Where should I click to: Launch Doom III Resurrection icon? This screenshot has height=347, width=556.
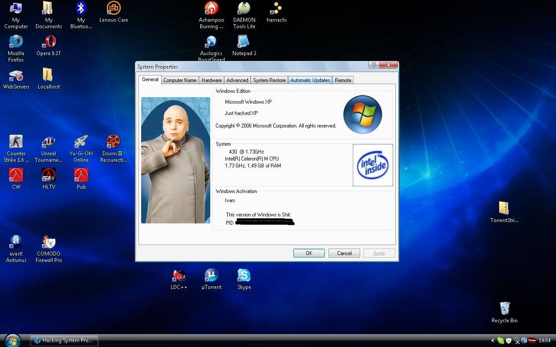pyautogui.click(x=114, y=149)
